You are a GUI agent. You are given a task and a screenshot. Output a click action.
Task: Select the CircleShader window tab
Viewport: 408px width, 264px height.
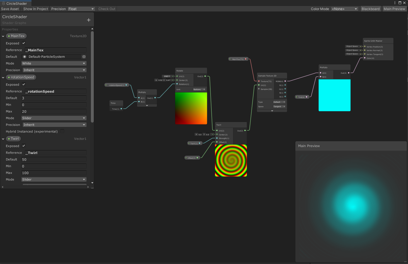coord(16,3)
